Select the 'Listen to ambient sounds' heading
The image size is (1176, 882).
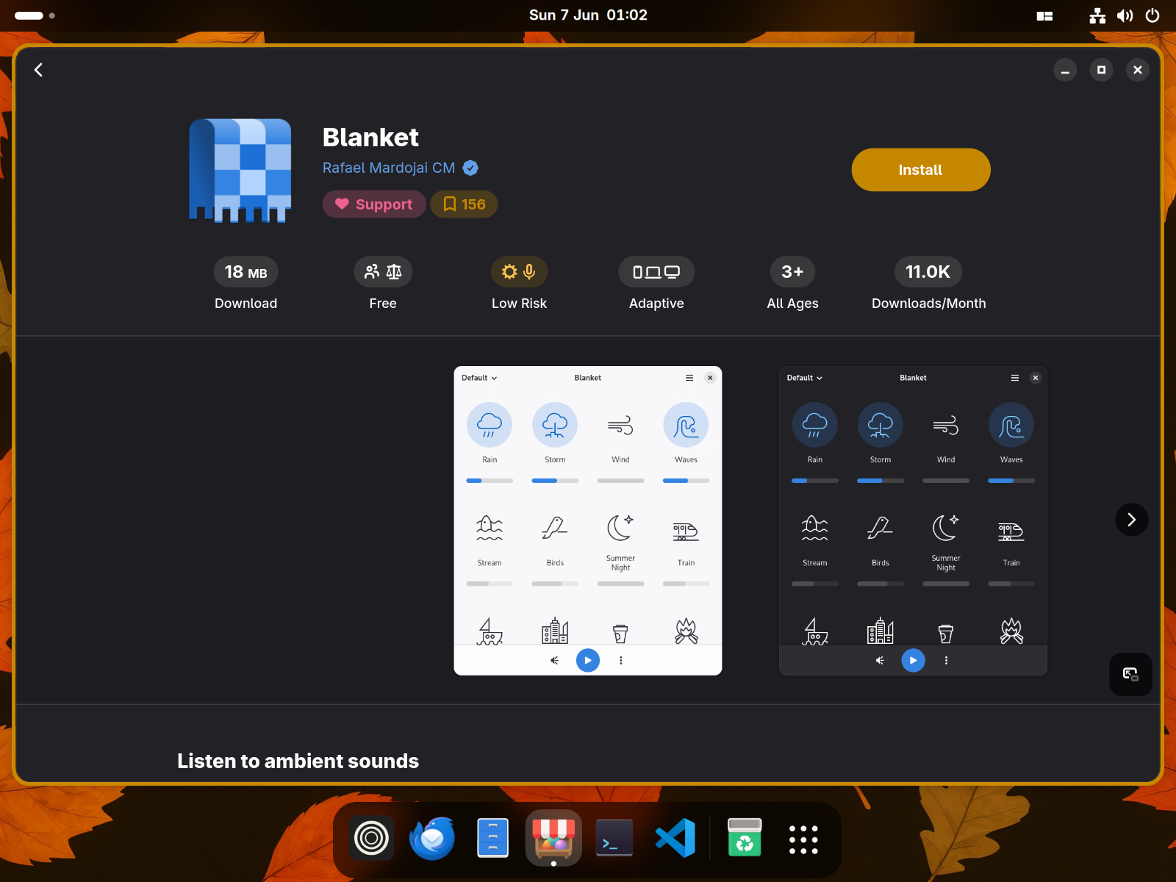click(298, 761)
